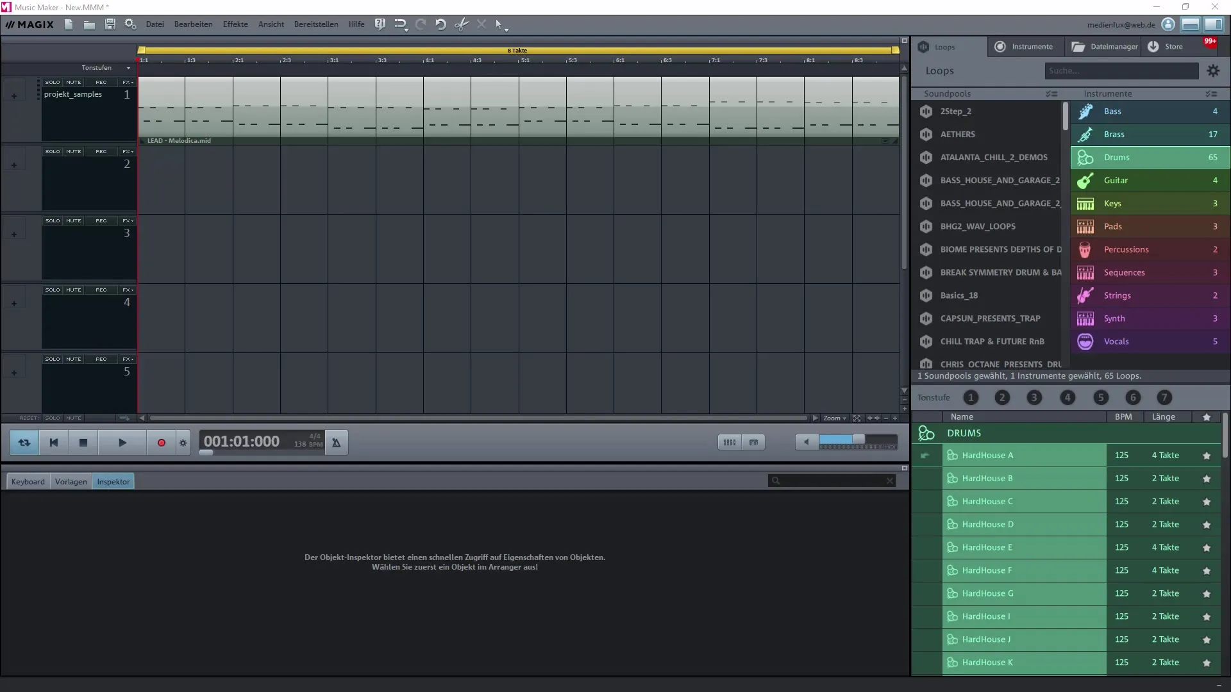The width and height of the screenshot is (1231, 692).
Task: Open Soundpools list sort options
Action: pyautogui.click(x=1051, y=94)
